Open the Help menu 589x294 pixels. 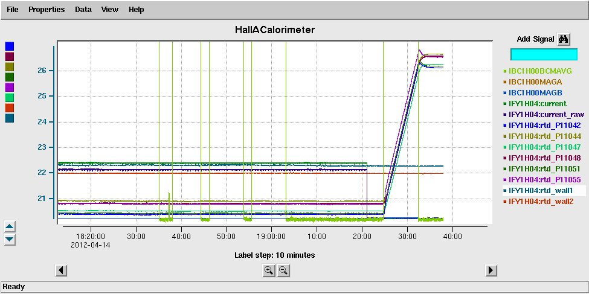(x=136, y=10)
